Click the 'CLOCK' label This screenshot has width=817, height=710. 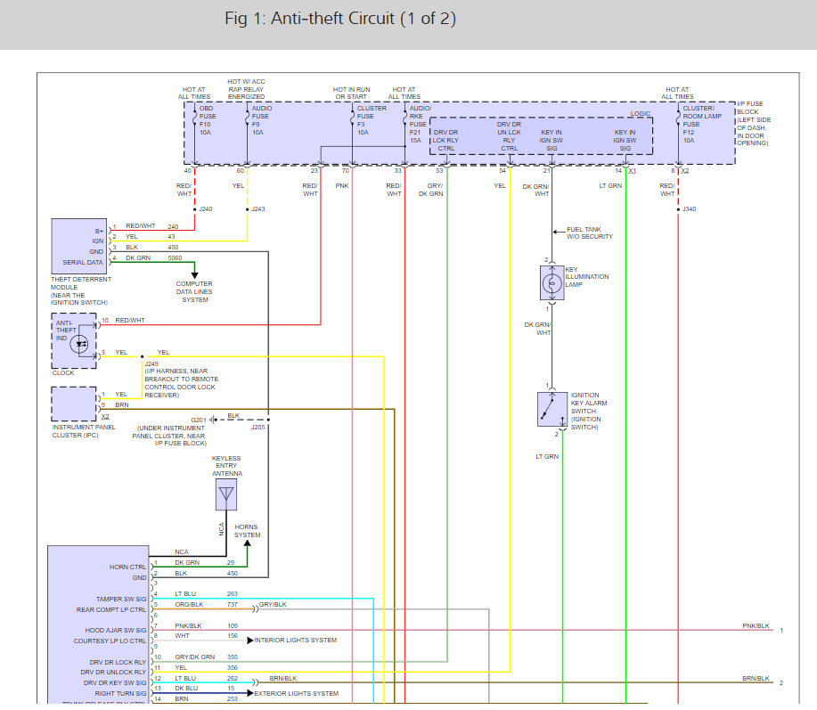[63, 373]
